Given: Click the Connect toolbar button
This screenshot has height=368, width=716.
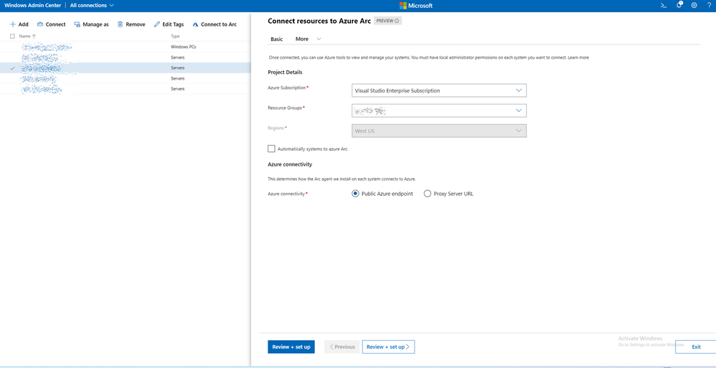Looking at the screenshot, I should (x=51, y=24).
